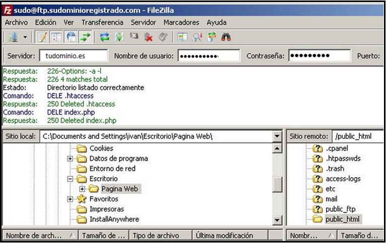Expand the Pagina Web folder
This screenshot has width=386, height=243.
click(82, 189)
